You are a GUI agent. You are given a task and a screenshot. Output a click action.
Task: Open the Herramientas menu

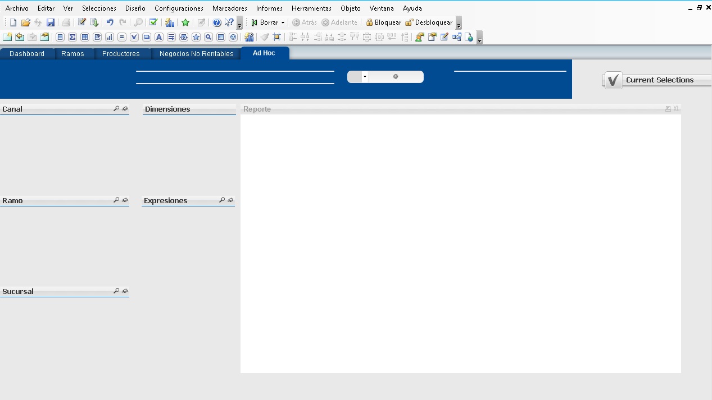311,8
